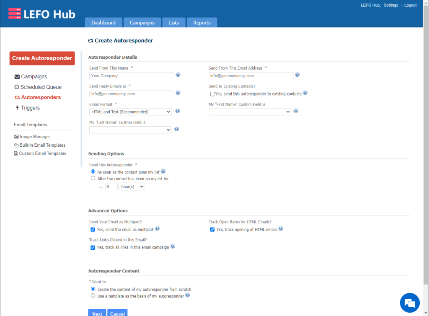Open the Reports tab
This screenshot has width=429, height=316.
(x=202, y=23)
